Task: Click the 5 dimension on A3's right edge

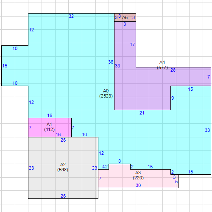Action: pyautogui.click(x=176, y=181)
